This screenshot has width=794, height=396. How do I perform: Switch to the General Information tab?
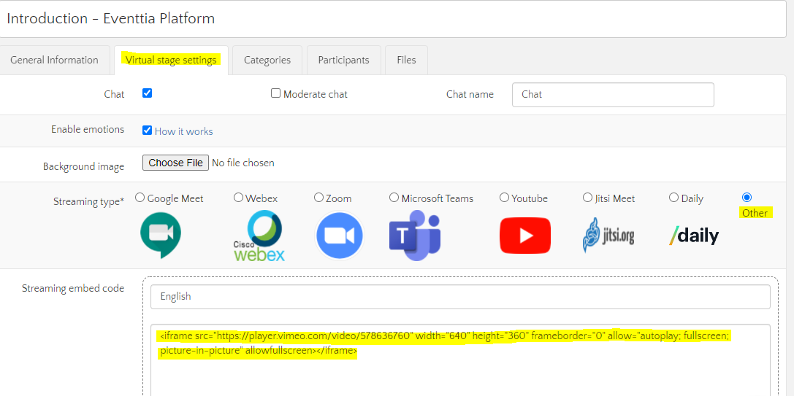[x=54, y=61]
